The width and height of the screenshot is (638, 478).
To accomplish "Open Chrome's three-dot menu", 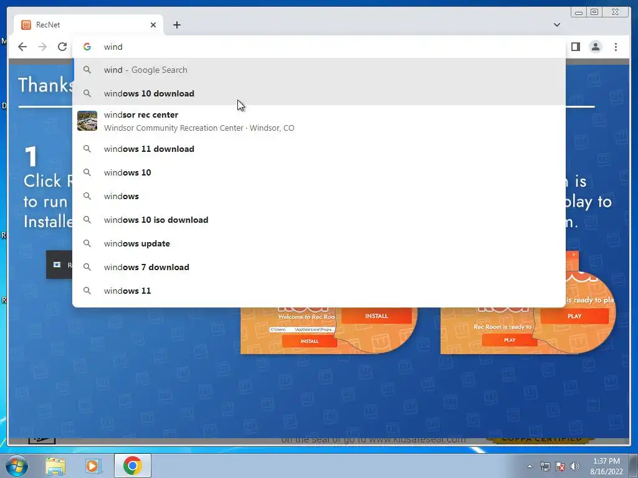I will click(616, 47).
